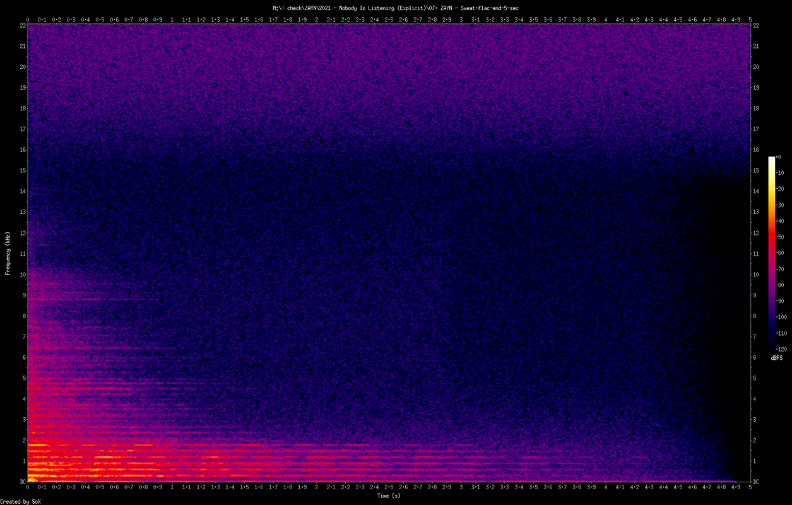
Task: Click the '-20' value on the dBFS scale
Action: click(x=780, y=189)
